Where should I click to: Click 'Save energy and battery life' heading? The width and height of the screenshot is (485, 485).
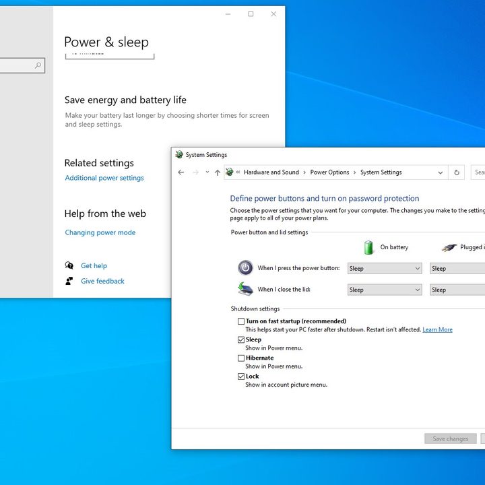pyautogui.click(x=125, y=100)
